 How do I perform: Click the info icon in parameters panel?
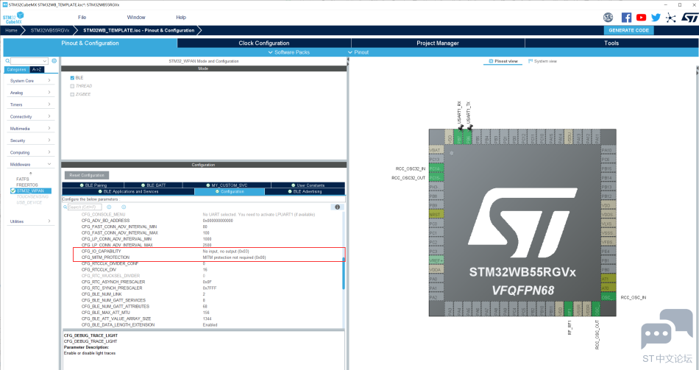338,207
